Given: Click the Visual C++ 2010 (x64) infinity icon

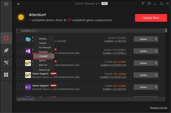Looking at the screenshot, I should 28,87.
